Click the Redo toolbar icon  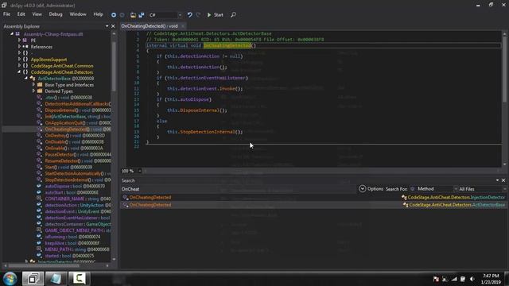click(x=198, y=15)
